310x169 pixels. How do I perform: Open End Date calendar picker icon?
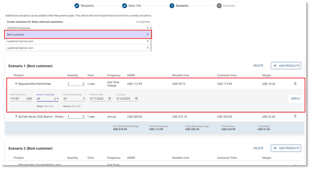(x=136, y=99)
